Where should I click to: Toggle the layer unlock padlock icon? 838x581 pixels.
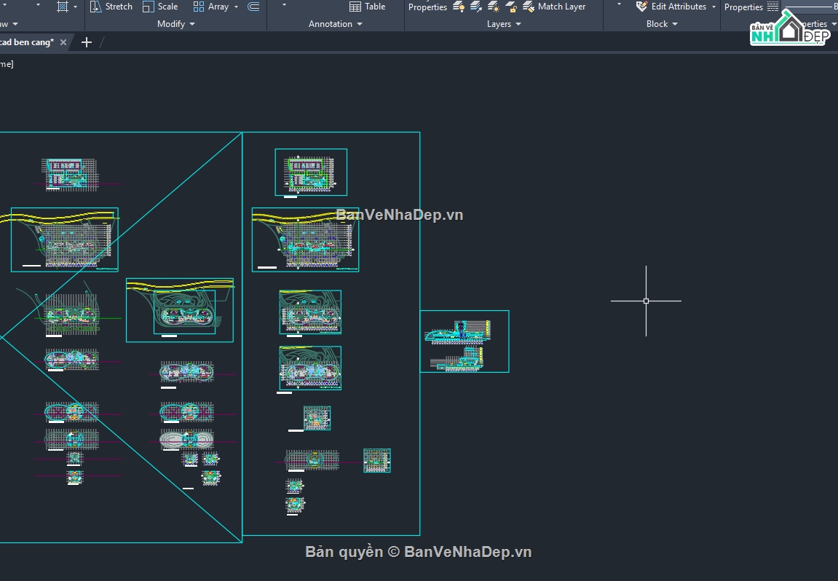(511, 7)
